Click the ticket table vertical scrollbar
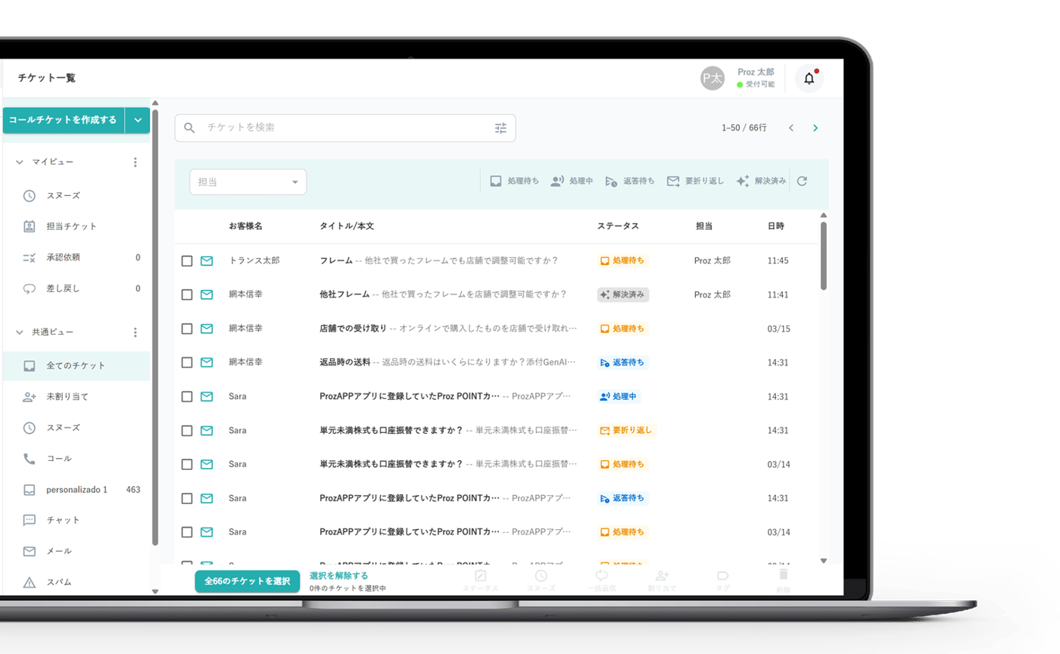 824,256
